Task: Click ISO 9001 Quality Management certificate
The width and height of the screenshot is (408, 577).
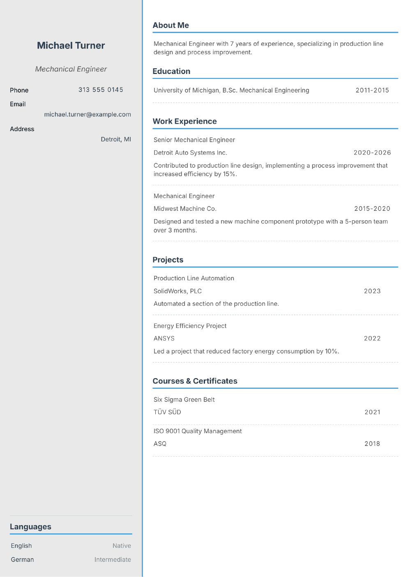Action: tap(198, 431)
